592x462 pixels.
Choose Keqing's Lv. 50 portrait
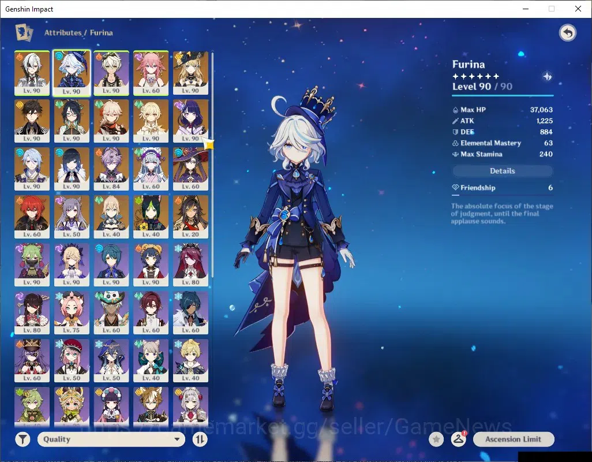pyautogui.click(x=72, y=217)
